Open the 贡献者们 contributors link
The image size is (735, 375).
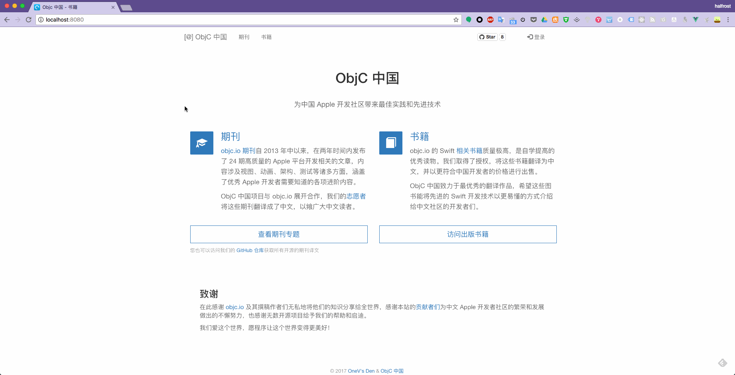pyautogui.click(x=428, y=307)
